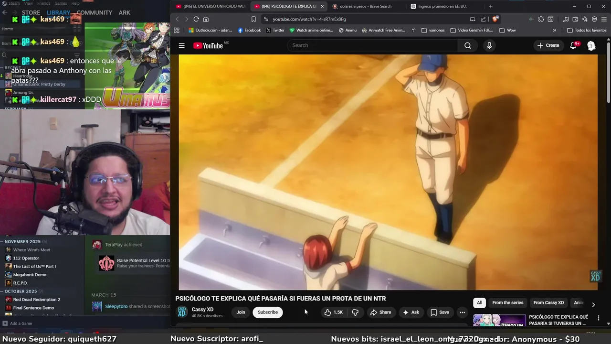Screen dimensions: 611x344
Task: Open the suggested video thumbnail
Action: coord(499,320)
